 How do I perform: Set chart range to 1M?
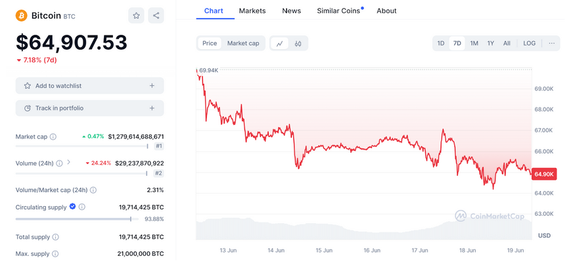[x=474, y=43]
